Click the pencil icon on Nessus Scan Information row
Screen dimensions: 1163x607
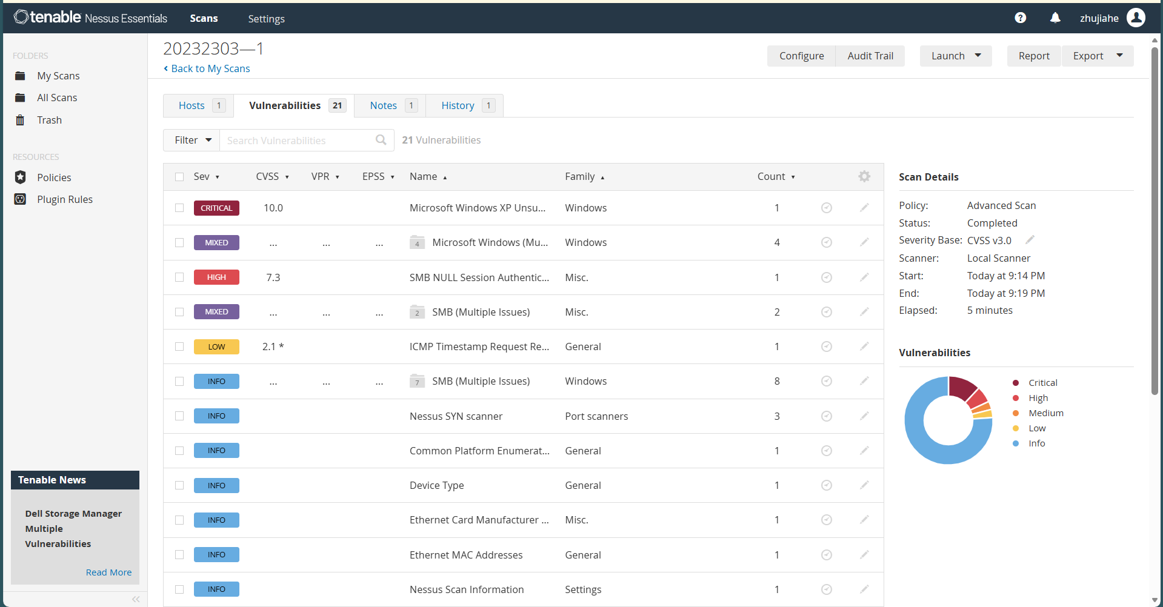[x=864, y=589]
